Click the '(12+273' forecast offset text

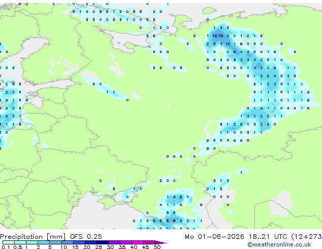(x=307, y=237)
